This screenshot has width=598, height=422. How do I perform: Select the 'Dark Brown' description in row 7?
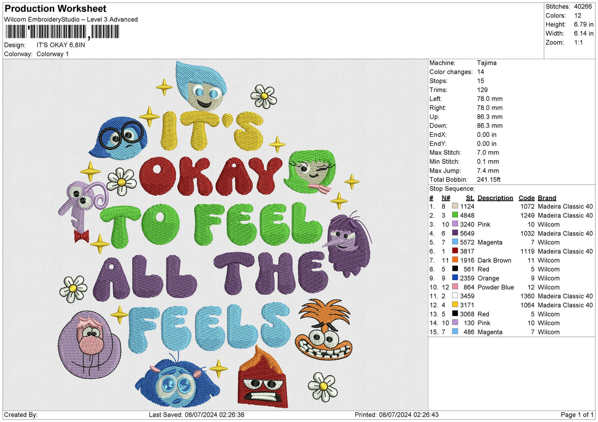point(494,260)
